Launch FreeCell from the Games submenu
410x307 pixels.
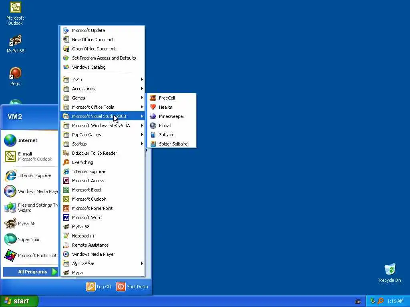tap(172, 98)
